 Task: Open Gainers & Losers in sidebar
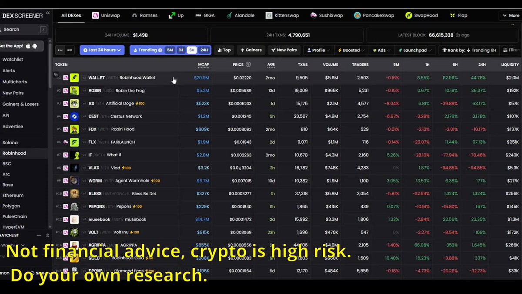(20, 104)
